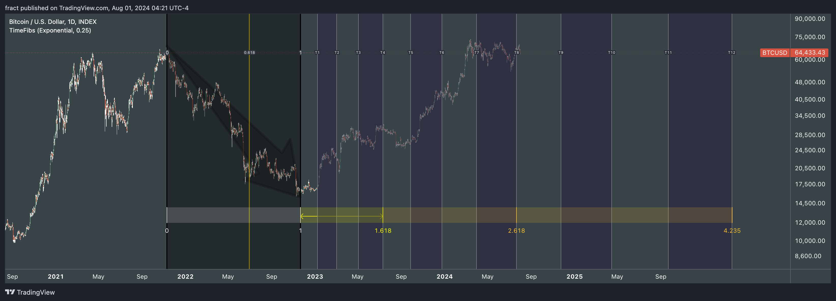Click the 48,000.00 price axis label

810,82
